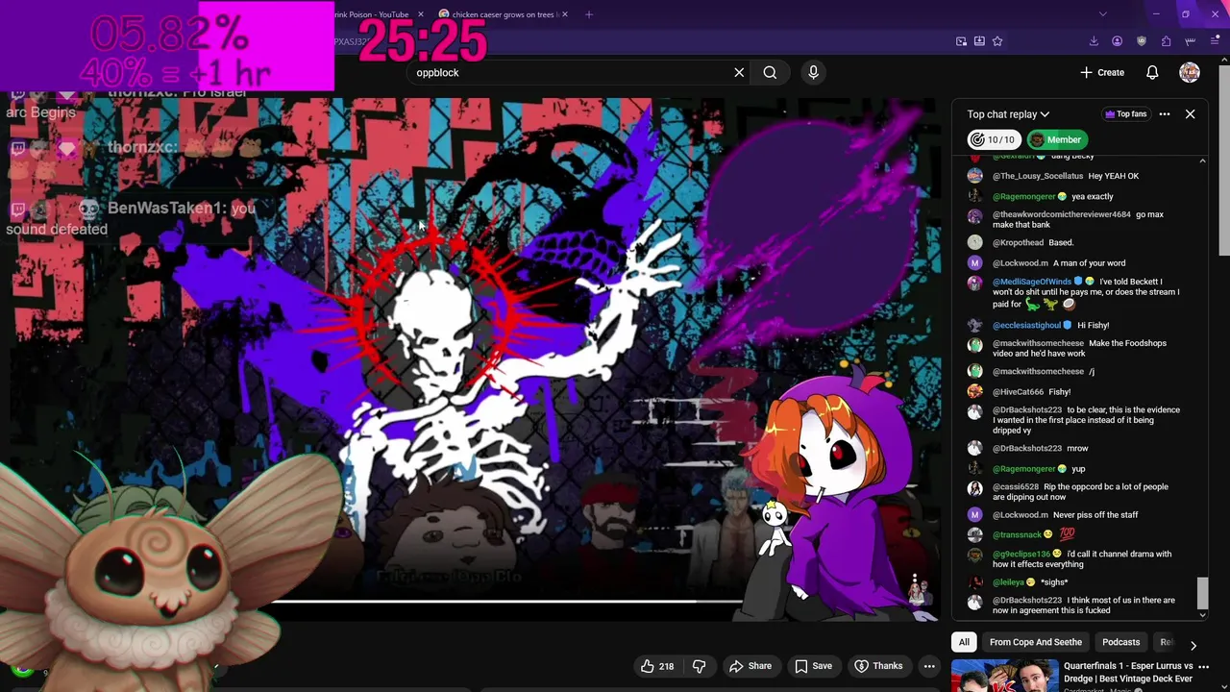1230x692 pixels.
Task: Open the browser hamburger menu
Action: click(1215, 41)
